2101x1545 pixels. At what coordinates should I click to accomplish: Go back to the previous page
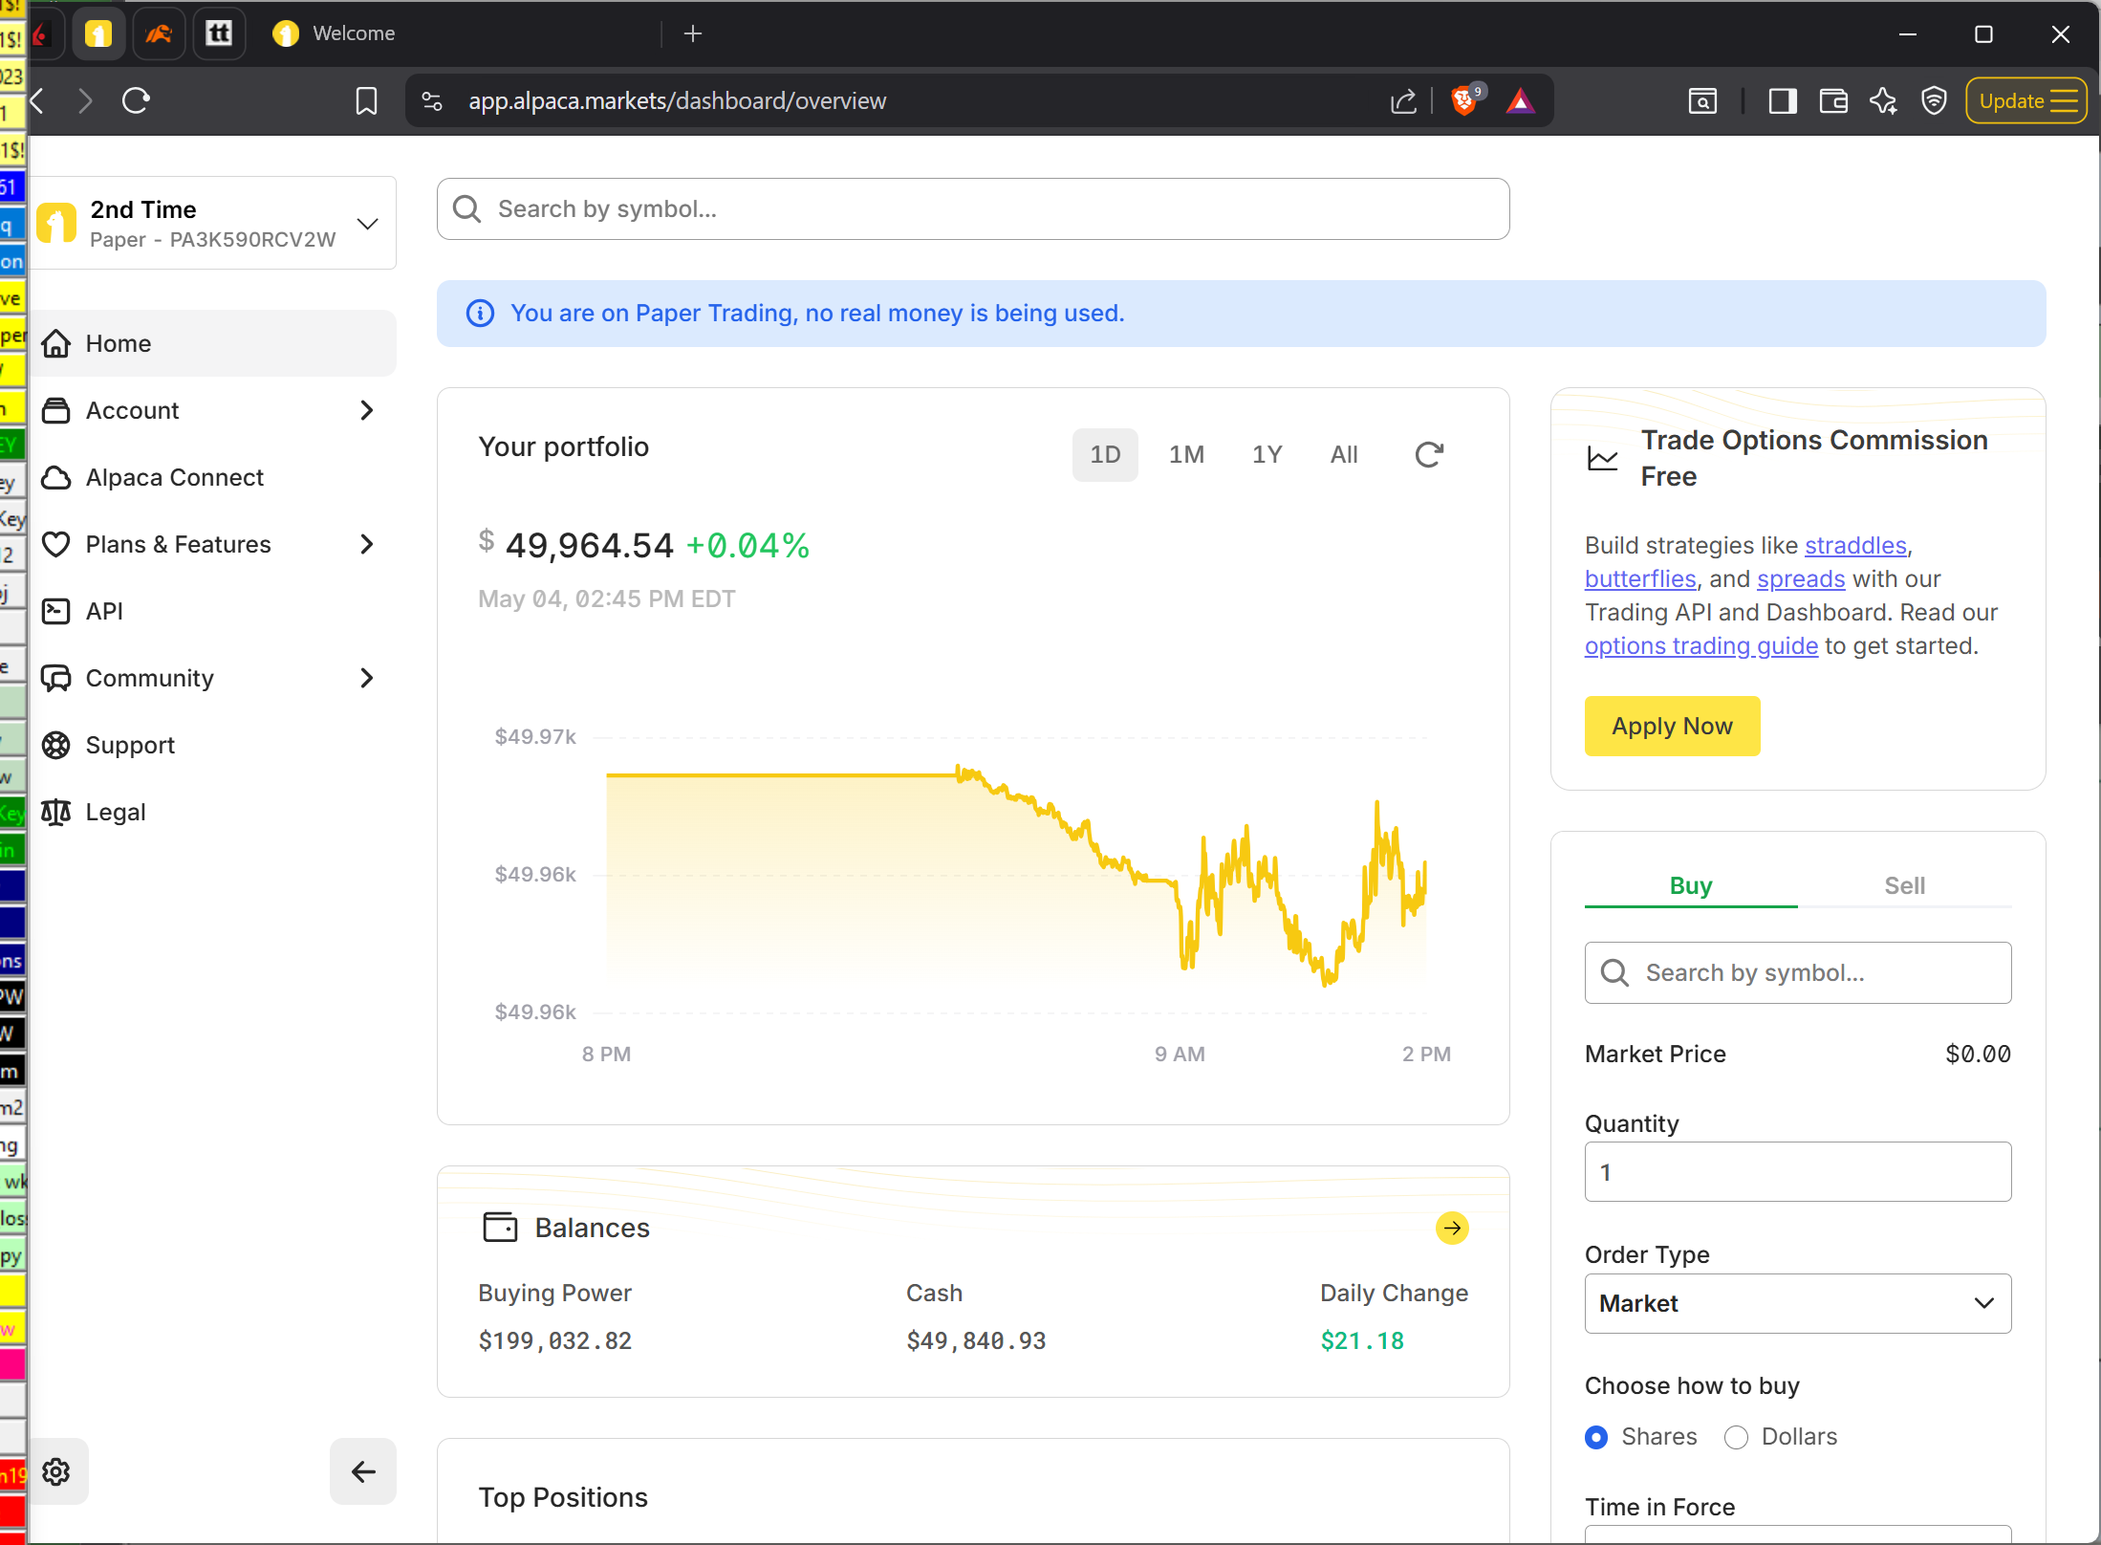tap(38, 100)
